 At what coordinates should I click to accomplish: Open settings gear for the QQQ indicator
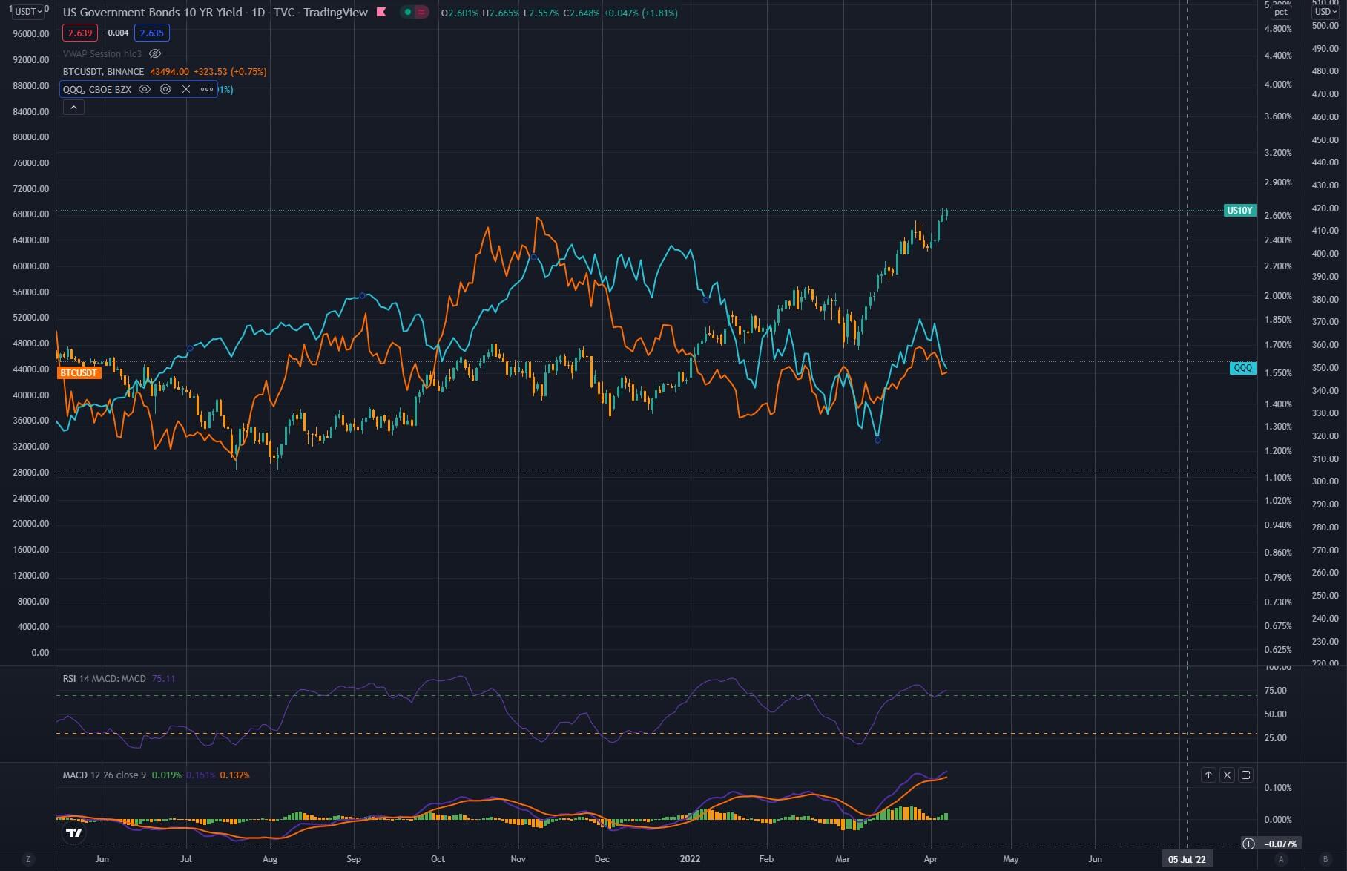pos(165,89)
